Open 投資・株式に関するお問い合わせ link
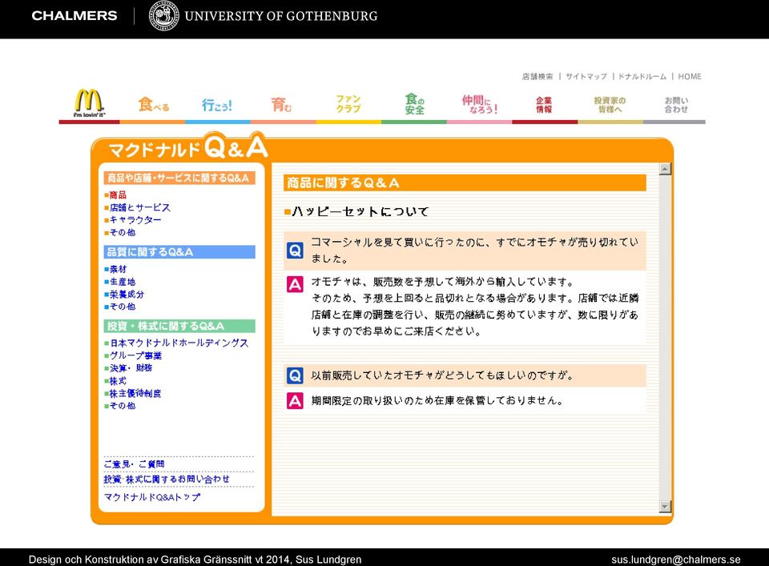The image size is (769, 566). (167, 480)
